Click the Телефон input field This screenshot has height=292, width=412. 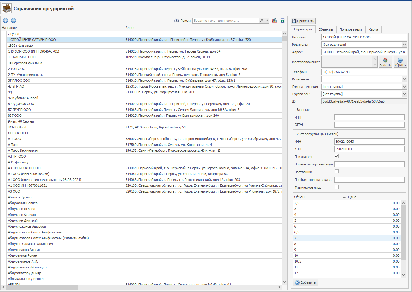coord(364,72)
